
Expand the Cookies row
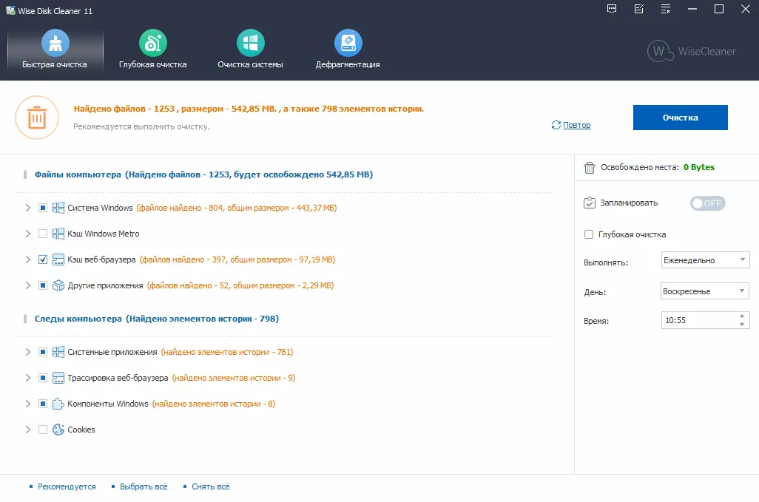point(28,430)
